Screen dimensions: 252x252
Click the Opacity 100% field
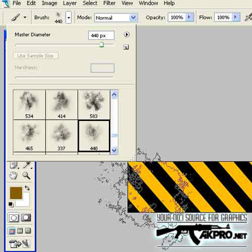coord(177,17)
